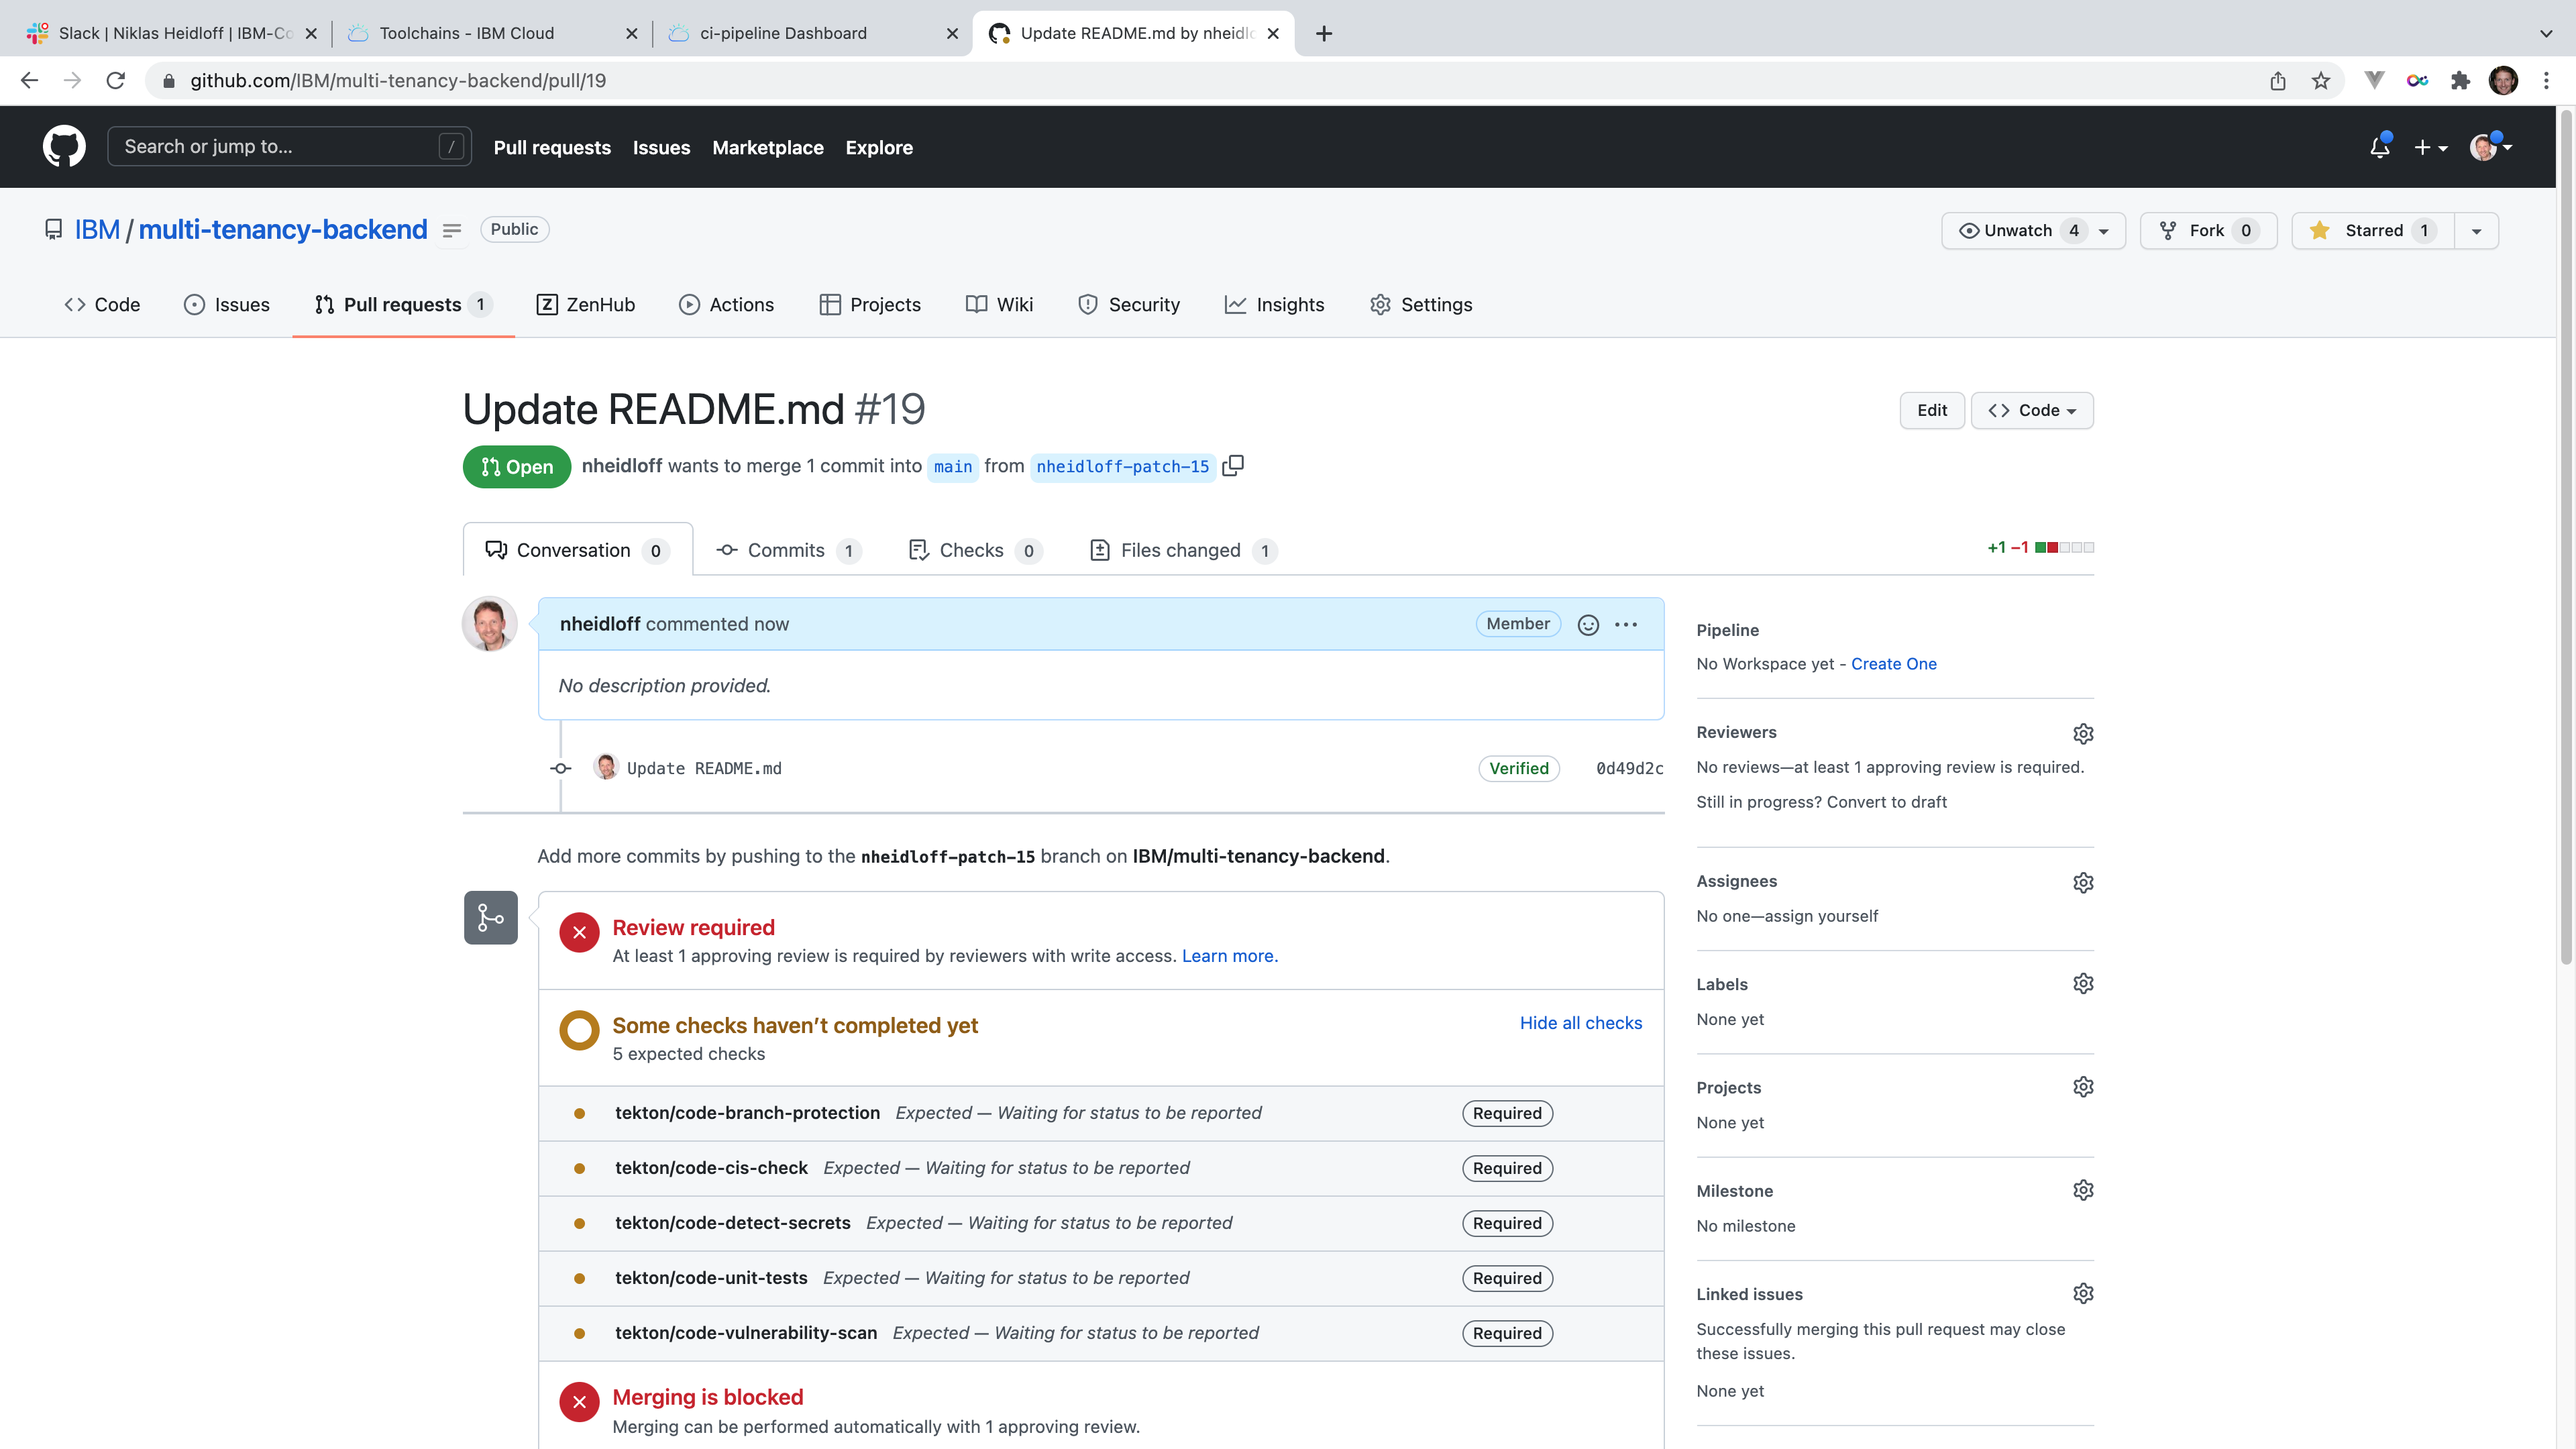The height and width of the screenshot is (1449, 2576).
Task: Switch to Files changed tab
Action: click(x=1182, y=550)
